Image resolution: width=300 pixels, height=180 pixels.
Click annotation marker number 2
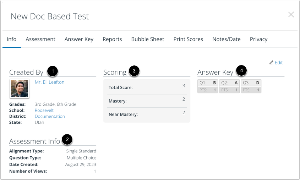tap(67, 140)
